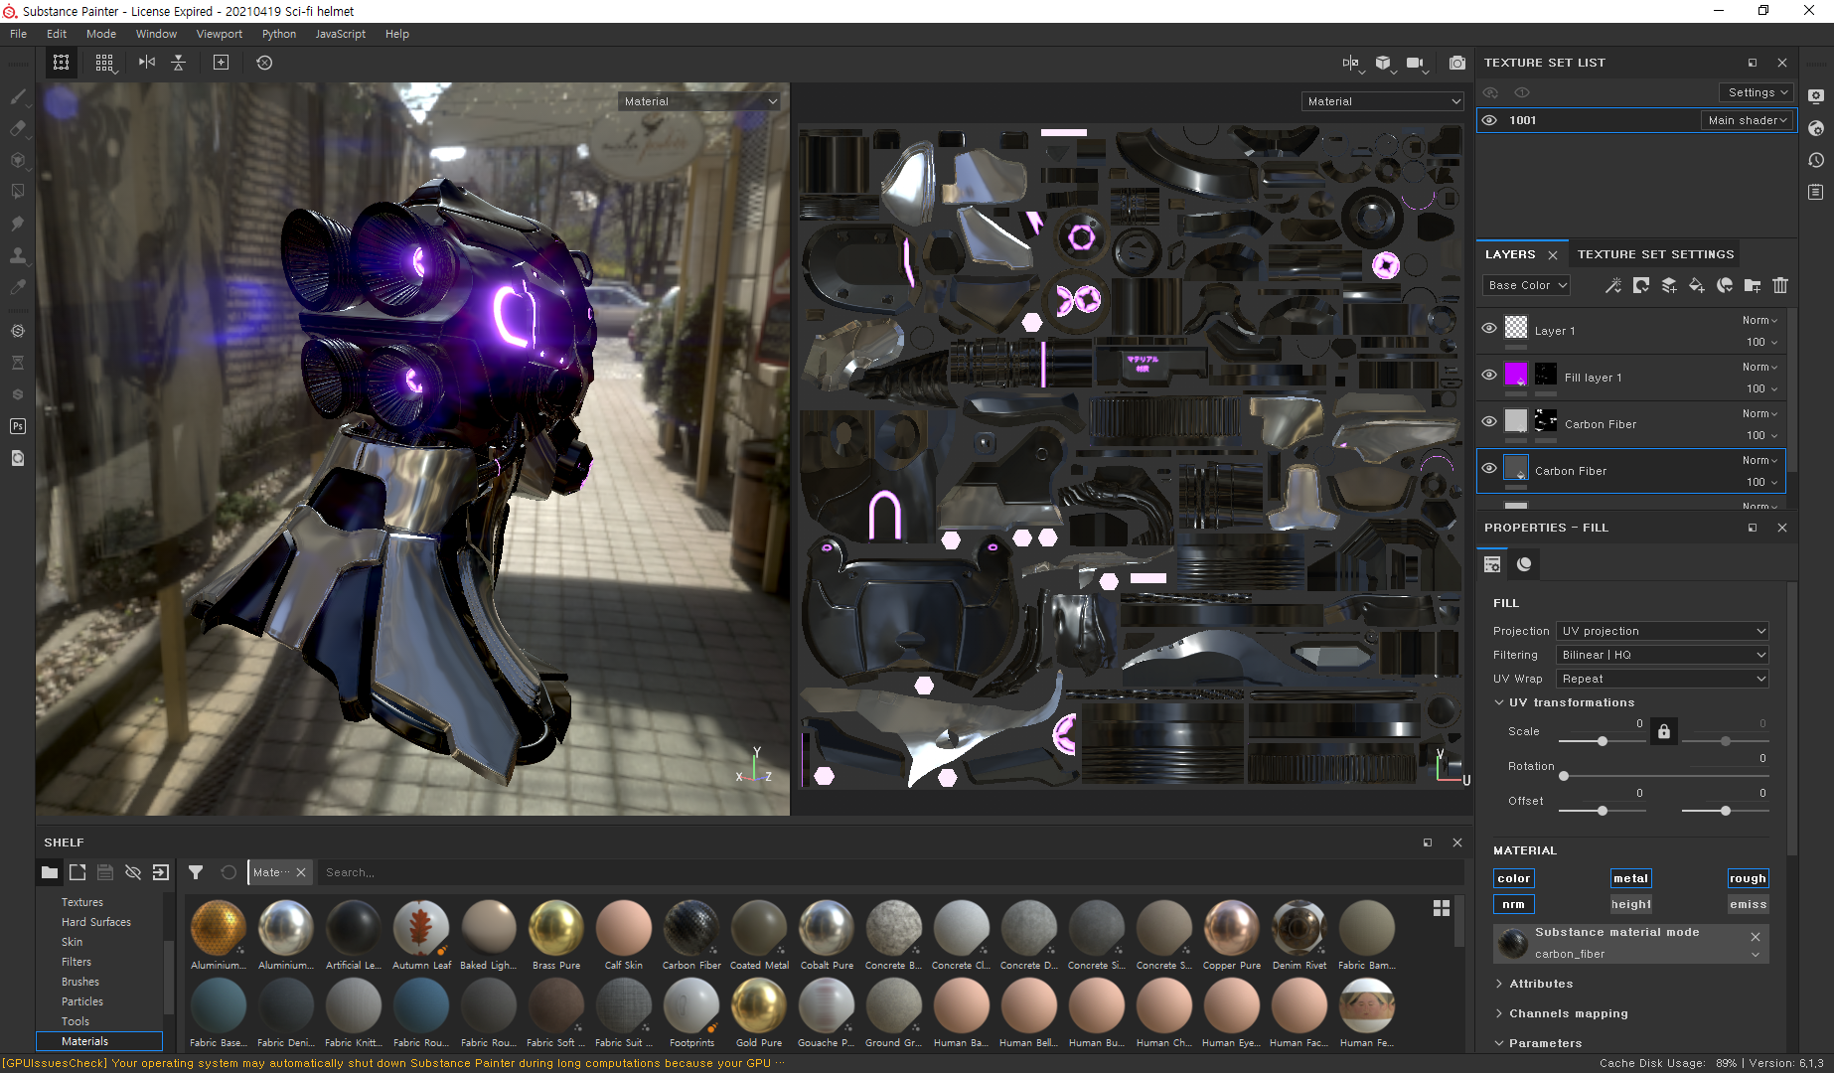
Task: Open the Base Color channel dropdown
Action: coord(1527,285)
